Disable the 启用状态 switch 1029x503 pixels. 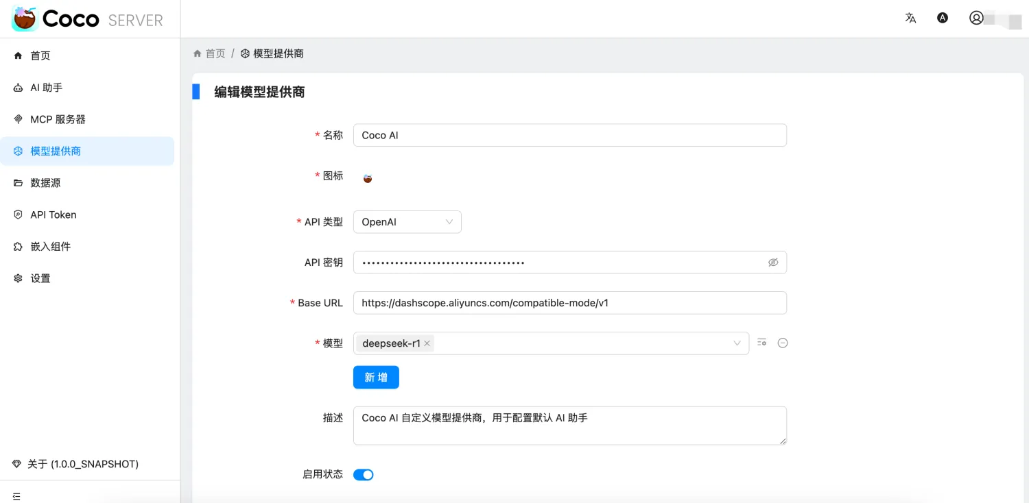tap(364, 475)
